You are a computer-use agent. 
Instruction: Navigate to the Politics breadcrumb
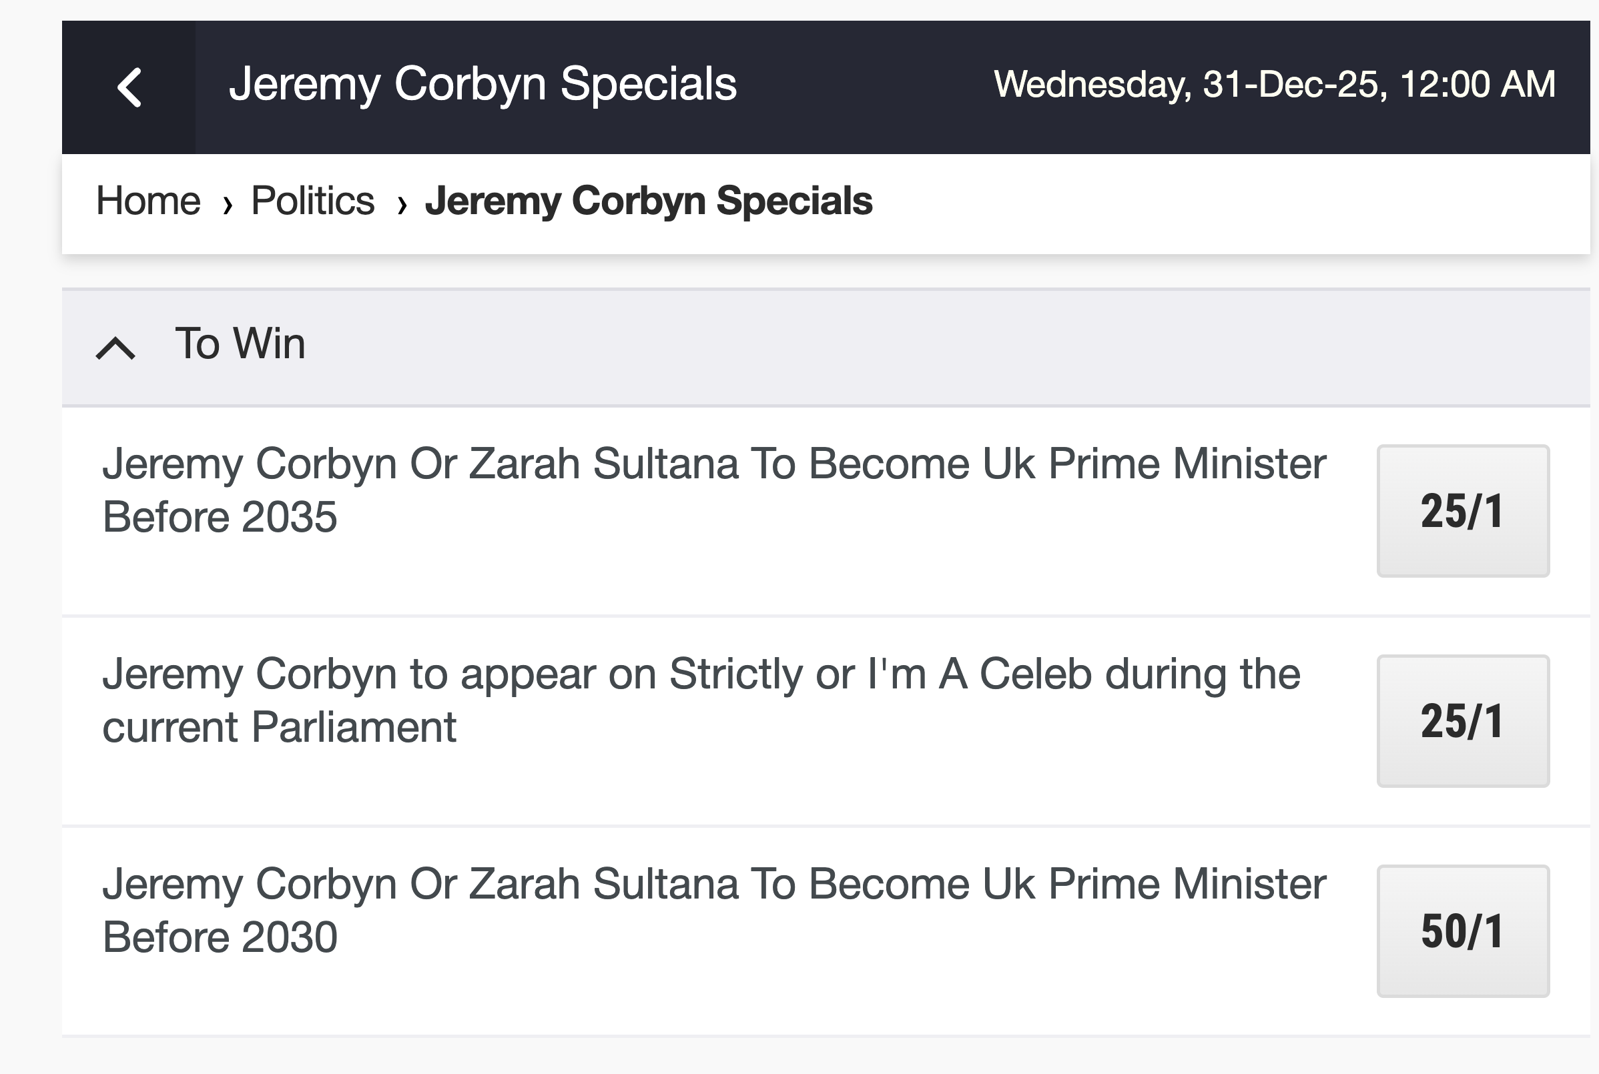[312, 201]
